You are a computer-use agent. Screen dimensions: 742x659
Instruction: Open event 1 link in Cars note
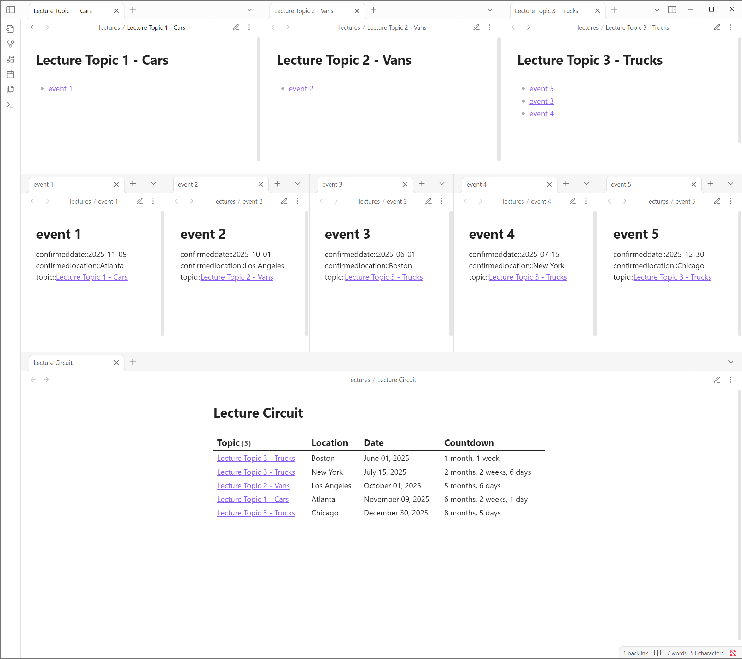[60, 89]
